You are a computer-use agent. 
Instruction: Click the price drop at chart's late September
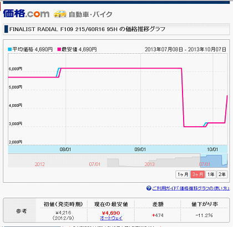pos(183,97)
